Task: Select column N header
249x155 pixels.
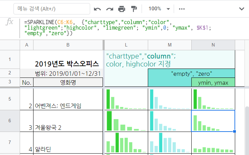Action: coord(213,45)
